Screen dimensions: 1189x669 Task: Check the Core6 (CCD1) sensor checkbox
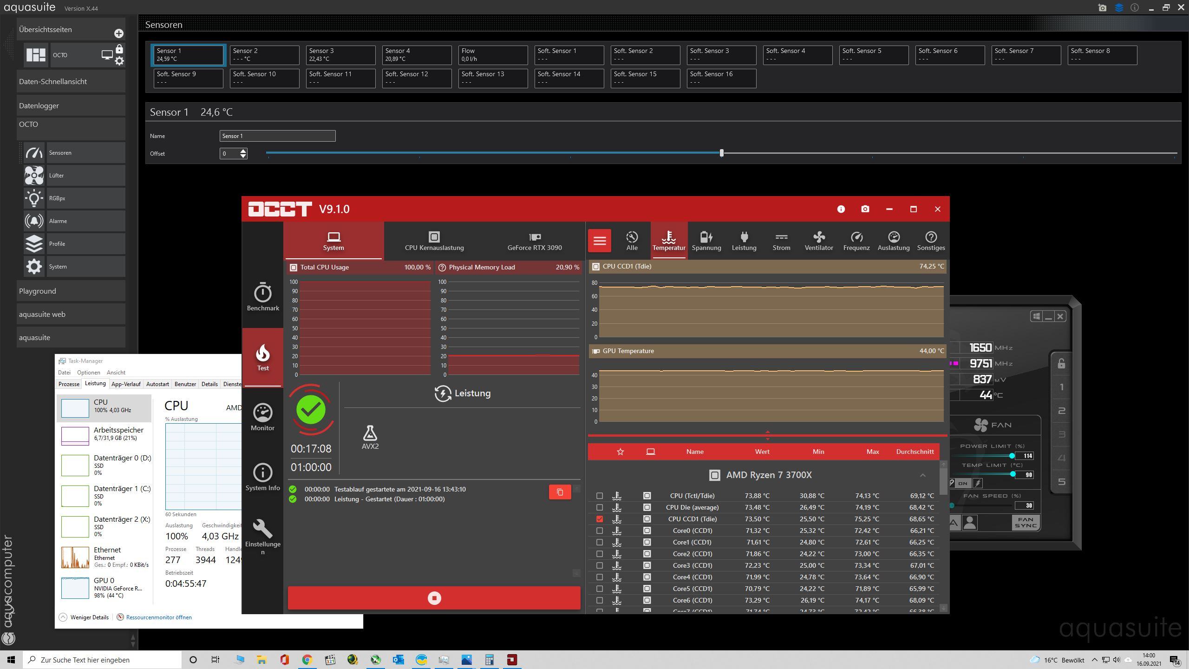point(600,600)
